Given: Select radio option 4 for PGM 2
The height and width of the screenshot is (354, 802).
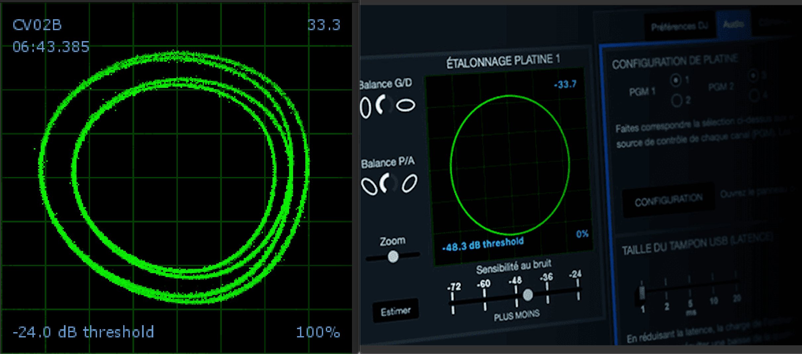Looking at the screenshot, I should click(754, 96).
